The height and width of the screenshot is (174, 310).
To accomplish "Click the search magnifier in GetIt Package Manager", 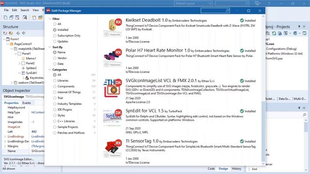I will [227, 11].
